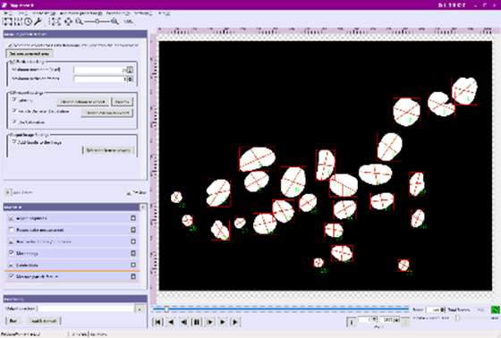501x338 pixels.
Task: Click the green refresh icon beside total frames
Action: pyautogui.click(x=495, y=309)
